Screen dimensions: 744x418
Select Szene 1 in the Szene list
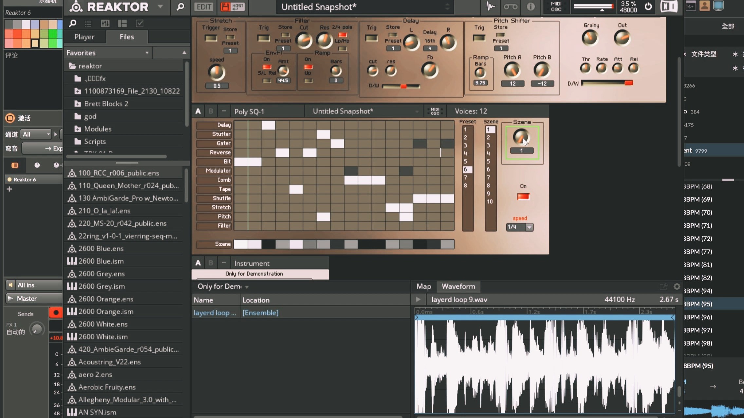pos(490,130)
